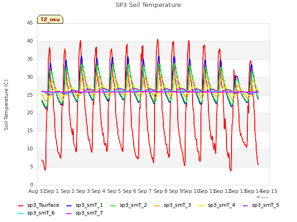Click the sp3_Tsurface legend label
Image resolution: width=297 pixels, height=222 pixels.
coord(43,205)
